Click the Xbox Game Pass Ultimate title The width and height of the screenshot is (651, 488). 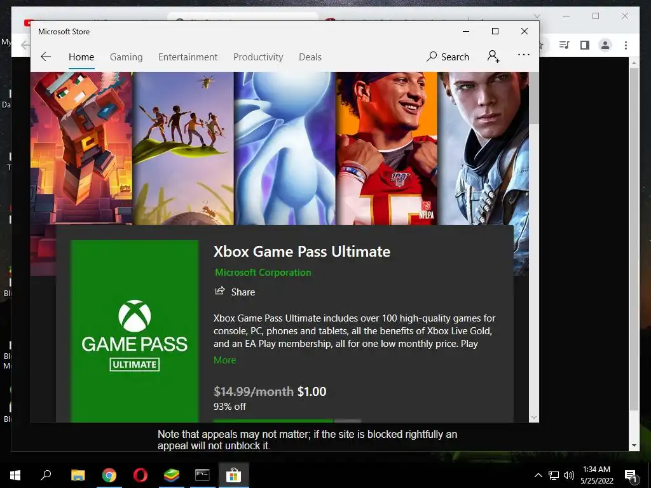(302, 252)
